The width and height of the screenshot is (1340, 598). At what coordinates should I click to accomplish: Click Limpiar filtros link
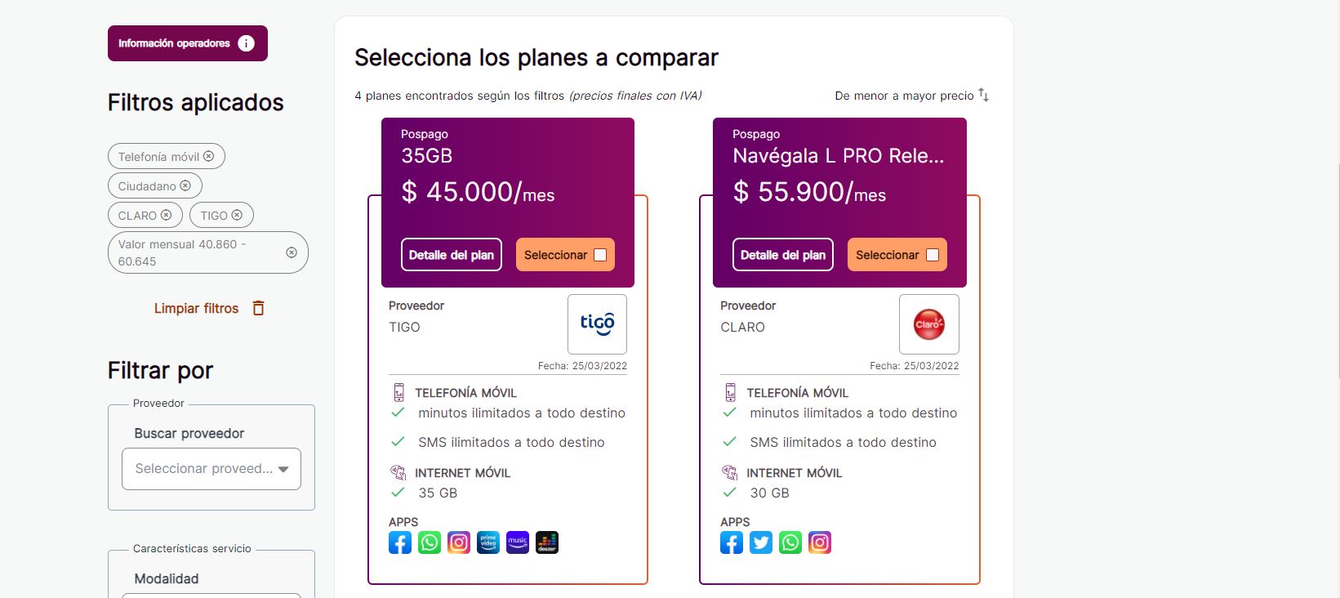coord(196,308)
